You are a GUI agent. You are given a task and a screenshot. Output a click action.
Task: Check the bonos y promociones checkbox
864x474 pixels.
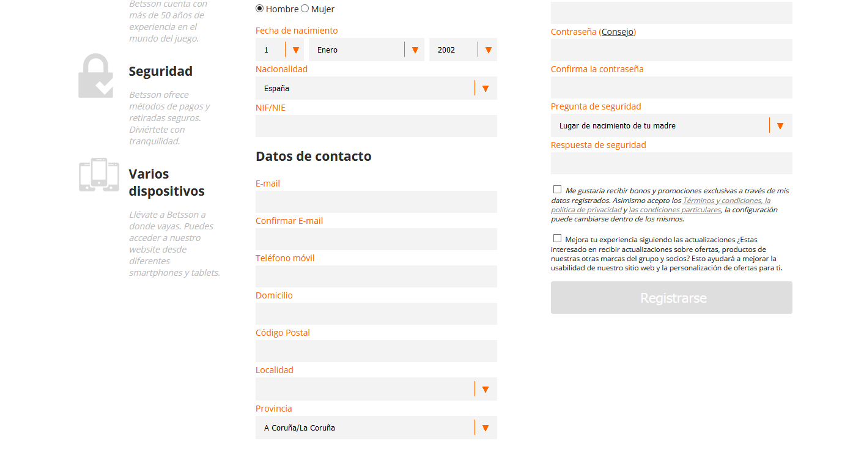pos(557,190)
